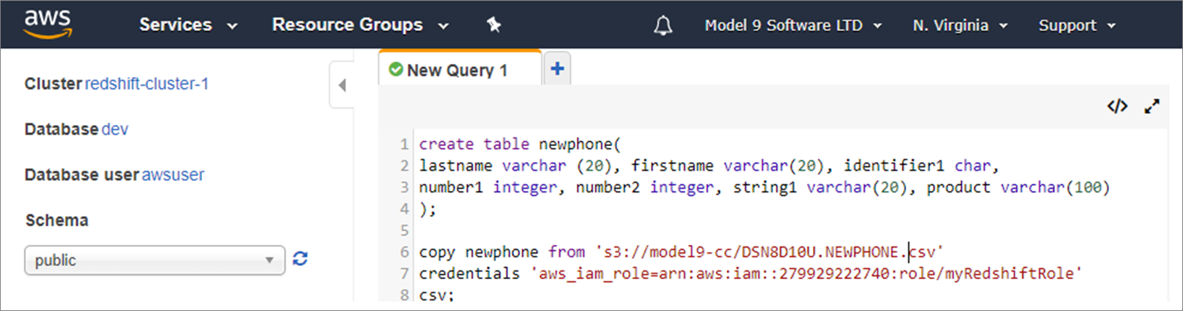Expand the query editor to fullscreen
The image size is (1183, 311).
pos(1152,106)
